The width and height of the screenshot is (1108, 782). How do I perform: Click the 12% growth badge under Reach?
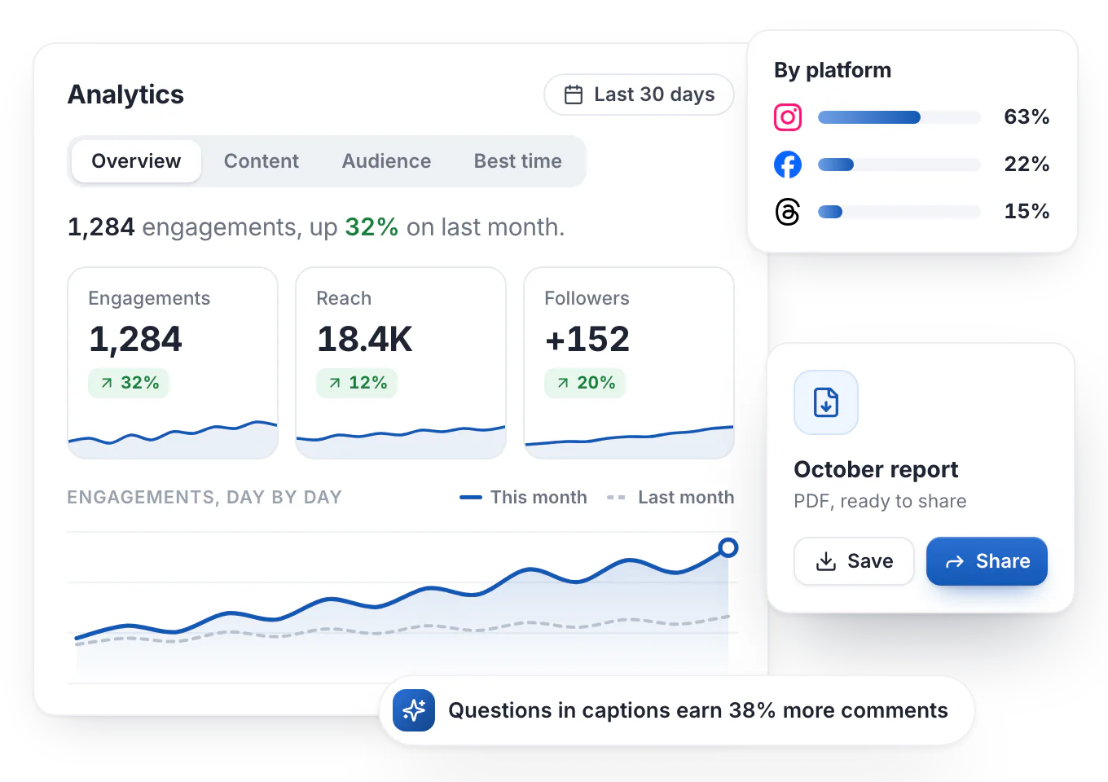[x=357, y=383]
